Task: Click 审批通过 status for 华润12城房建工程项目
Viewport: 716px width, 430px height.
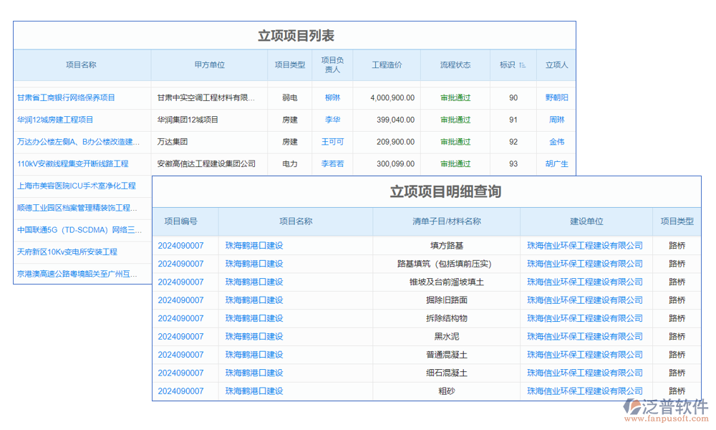Action: (455, 120)
